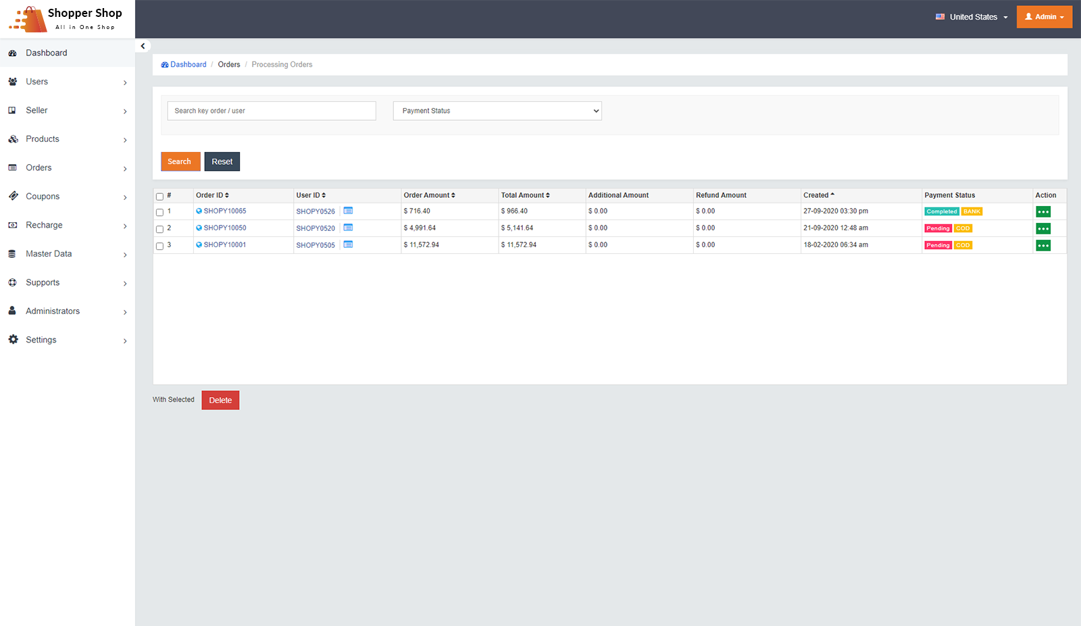Sort by Created column header
The width and height of the screenshot is (1081, 626).
(819, 195)
